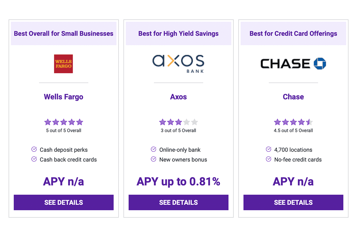The image size is (358, 238).
Task: Click the Chase 4.5-star rating
Action: pos(293,122)
